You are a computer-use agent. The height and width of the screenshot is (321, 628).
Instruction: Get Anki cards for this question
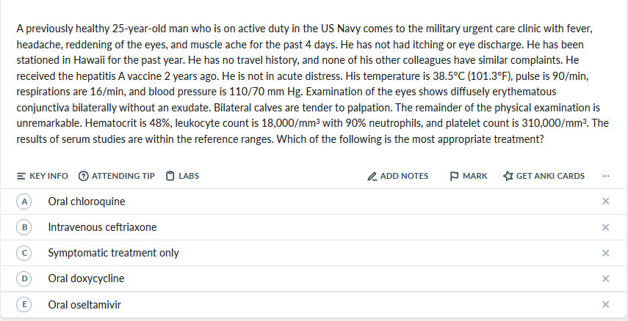tap(544, 176)
